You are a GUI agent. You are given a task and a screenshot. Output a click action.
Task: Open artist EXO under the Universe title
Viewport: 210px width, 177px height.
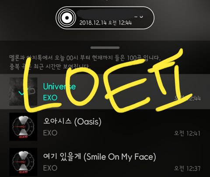tap(50, 98)
